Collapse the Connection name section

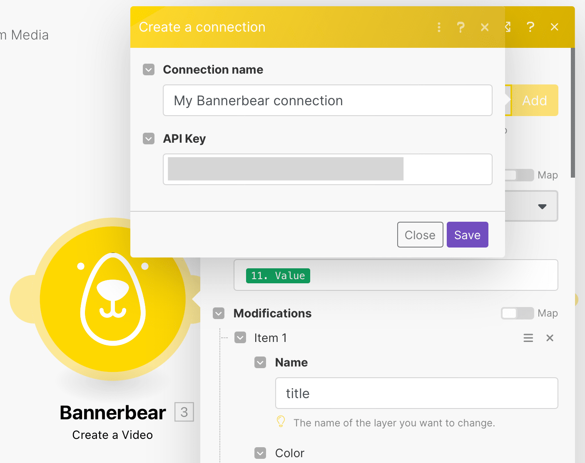tap(149, 69)
